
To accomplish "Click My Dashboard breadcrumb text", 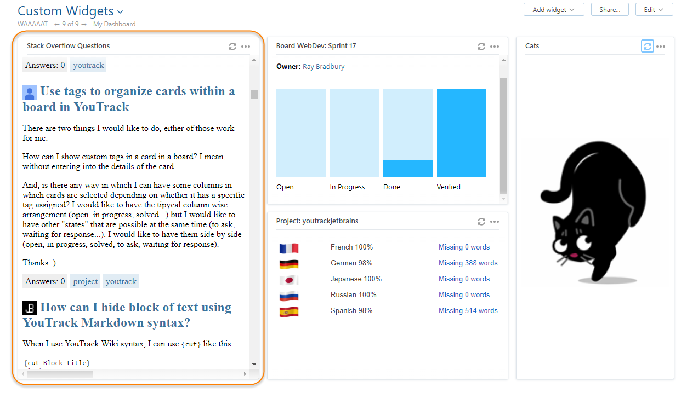I will (x=114, y=24).
